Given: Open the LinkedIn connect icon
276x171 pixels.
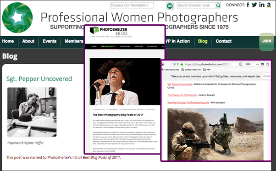Looking at the screenshot, I should 262,5.
